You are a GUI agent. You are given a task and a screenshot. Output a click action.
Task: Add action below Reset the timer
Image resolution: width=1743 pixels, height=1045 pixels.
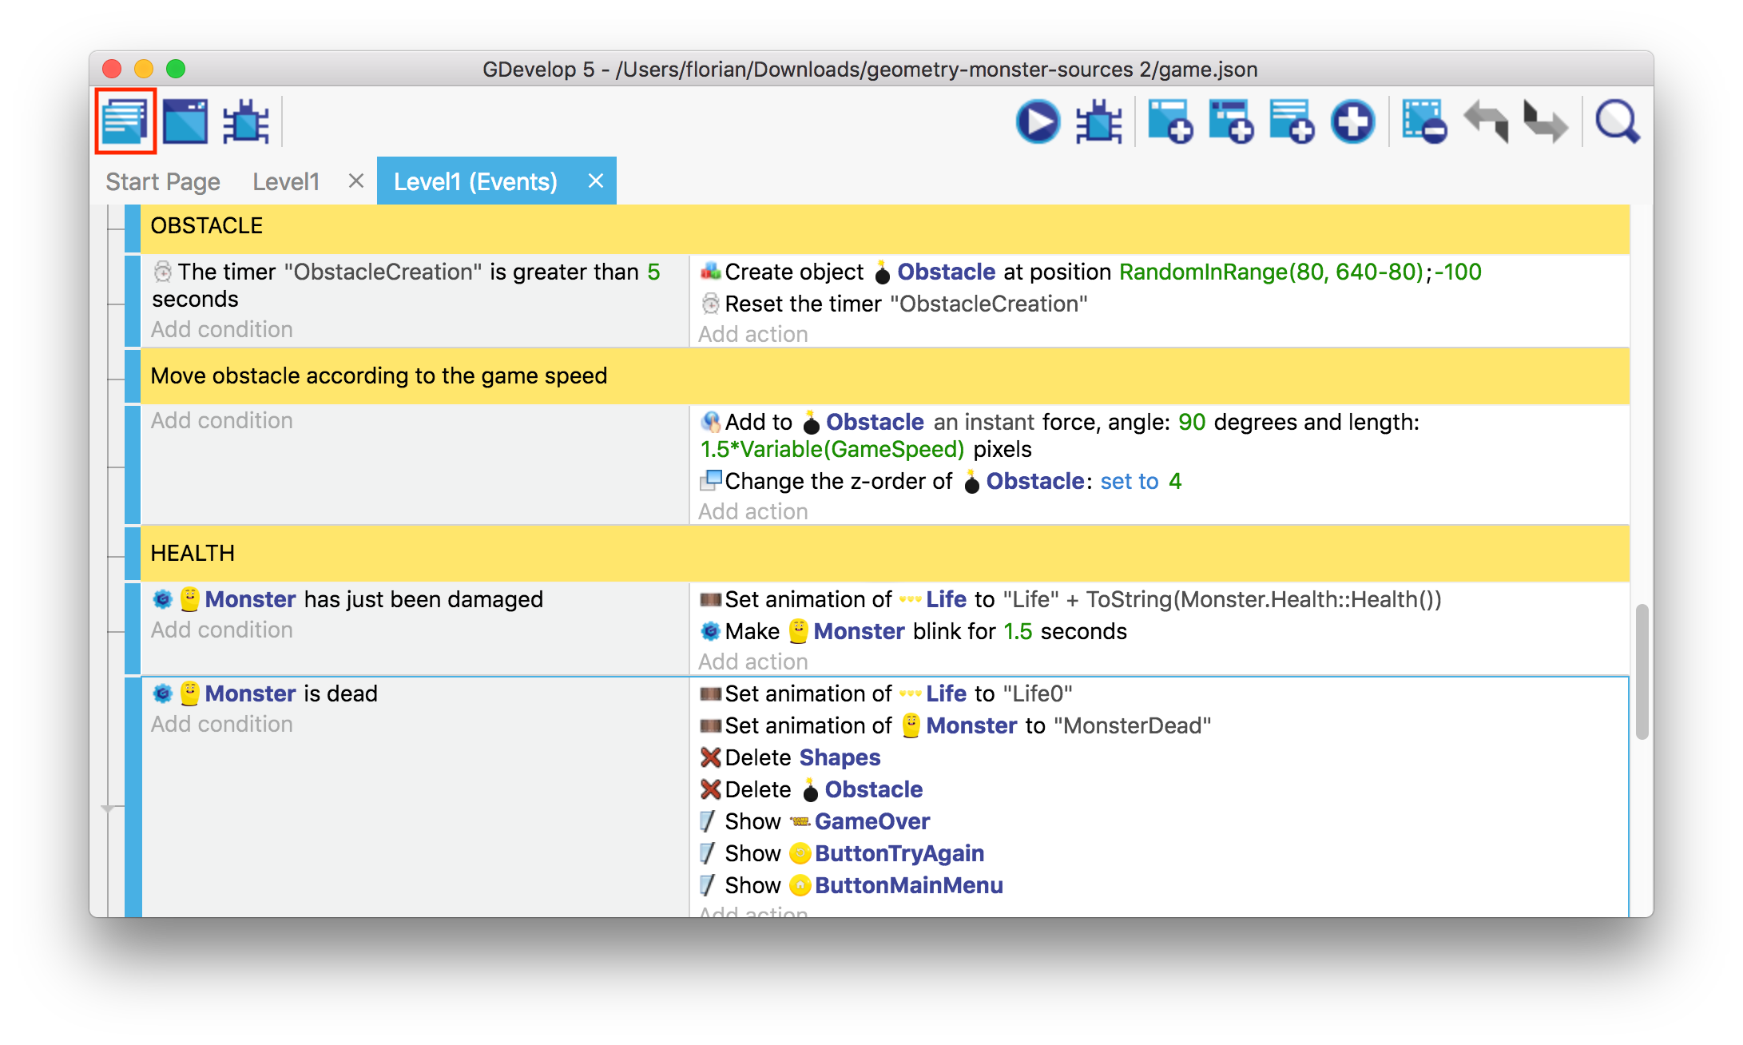[752, 334]
